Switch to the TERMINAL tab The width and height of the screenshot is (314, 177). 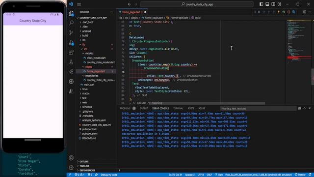click(178, 108)
